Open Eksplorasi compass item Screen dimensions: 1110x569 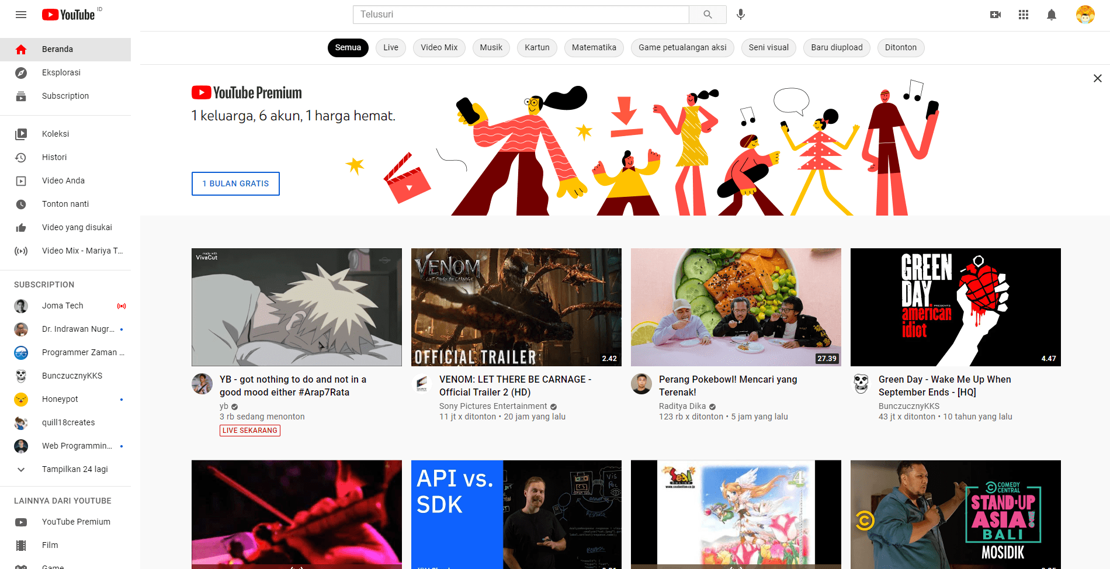pos(65,72)
